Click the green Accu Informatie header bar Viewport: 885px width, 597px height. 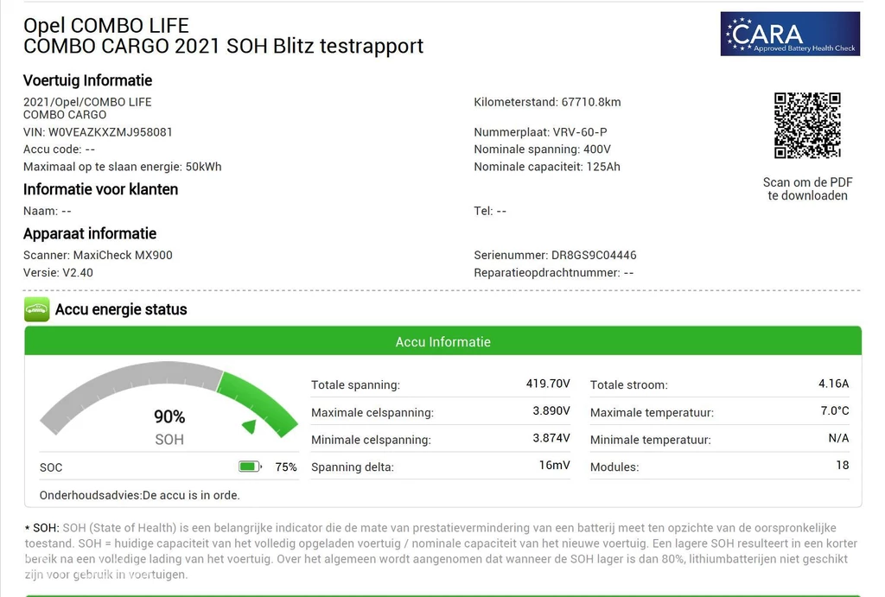click(442, 342)
